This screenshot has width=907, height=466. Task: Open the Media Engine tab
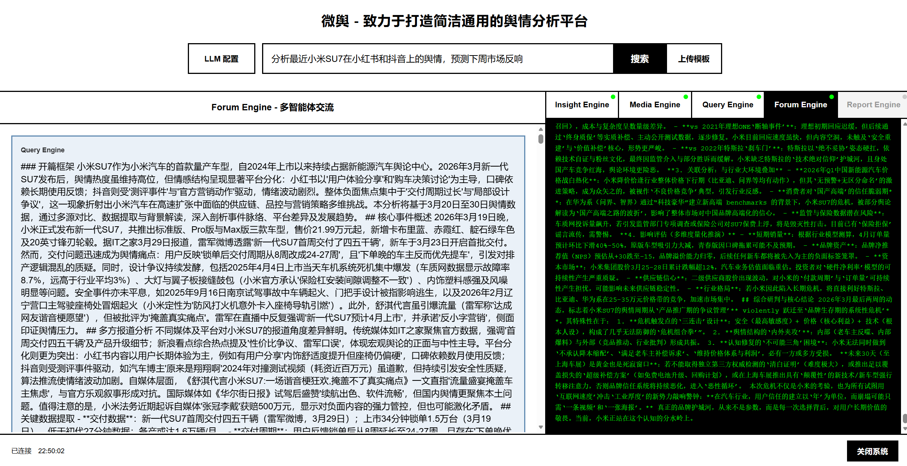(x=655, y=105)
